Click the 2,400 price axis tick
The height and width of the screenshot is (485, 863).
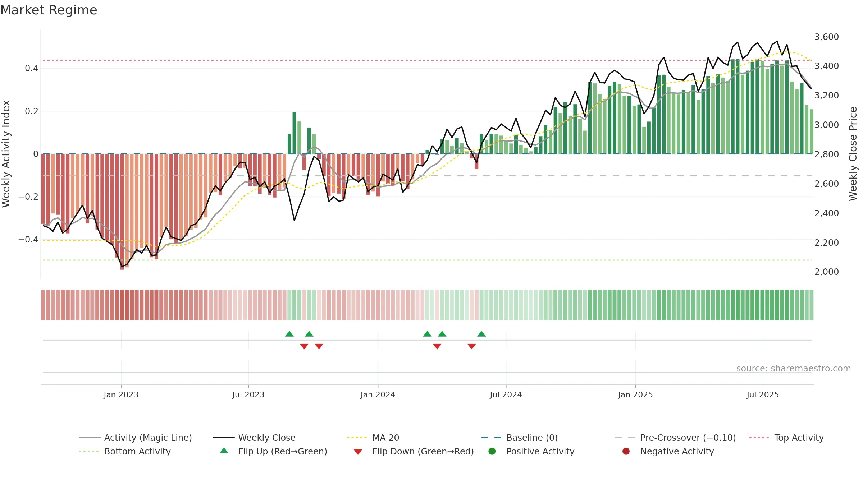[827, 213]
